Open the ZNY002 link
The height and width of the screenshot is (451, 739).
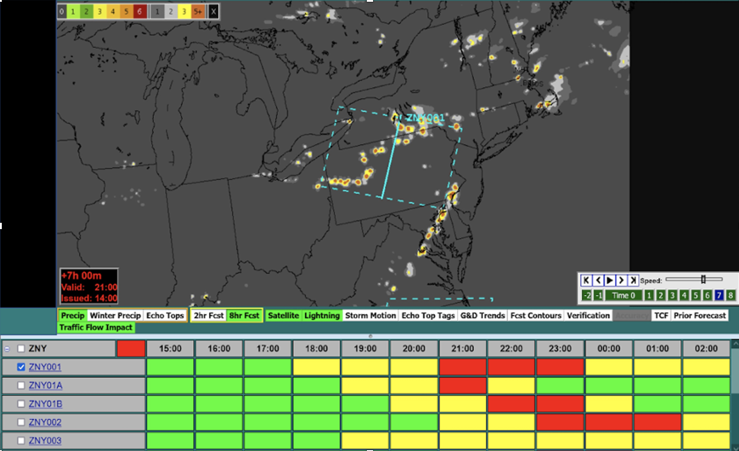tap(45, 422)
